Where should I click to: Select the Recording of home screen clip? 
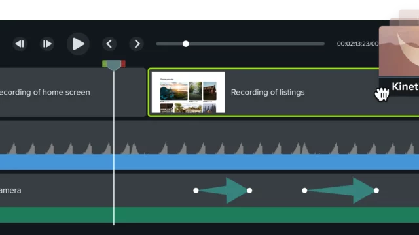73,92
